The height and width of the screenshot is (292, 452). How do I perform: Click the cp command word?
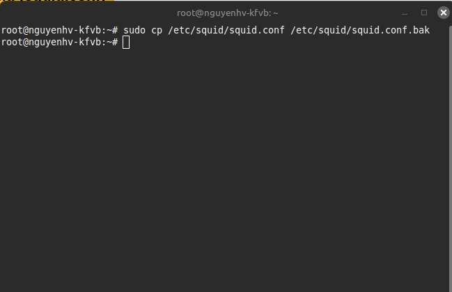click(x=157, y=31)
